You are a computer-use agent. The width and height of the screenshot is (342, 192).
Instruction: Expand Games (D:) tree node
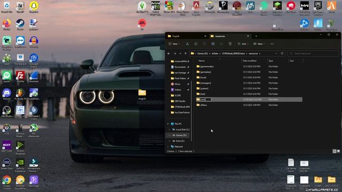pos(169,135)
